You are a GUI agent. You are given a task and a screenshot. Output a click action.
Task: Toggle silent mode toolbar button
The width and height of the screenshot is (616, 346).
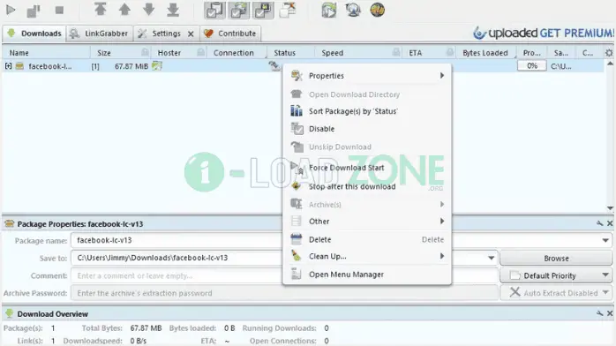288,10
